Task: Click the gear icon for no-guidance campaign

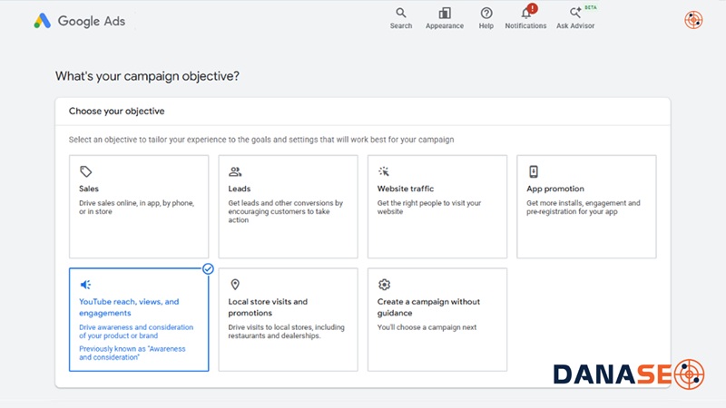Action: click(384, 285)
